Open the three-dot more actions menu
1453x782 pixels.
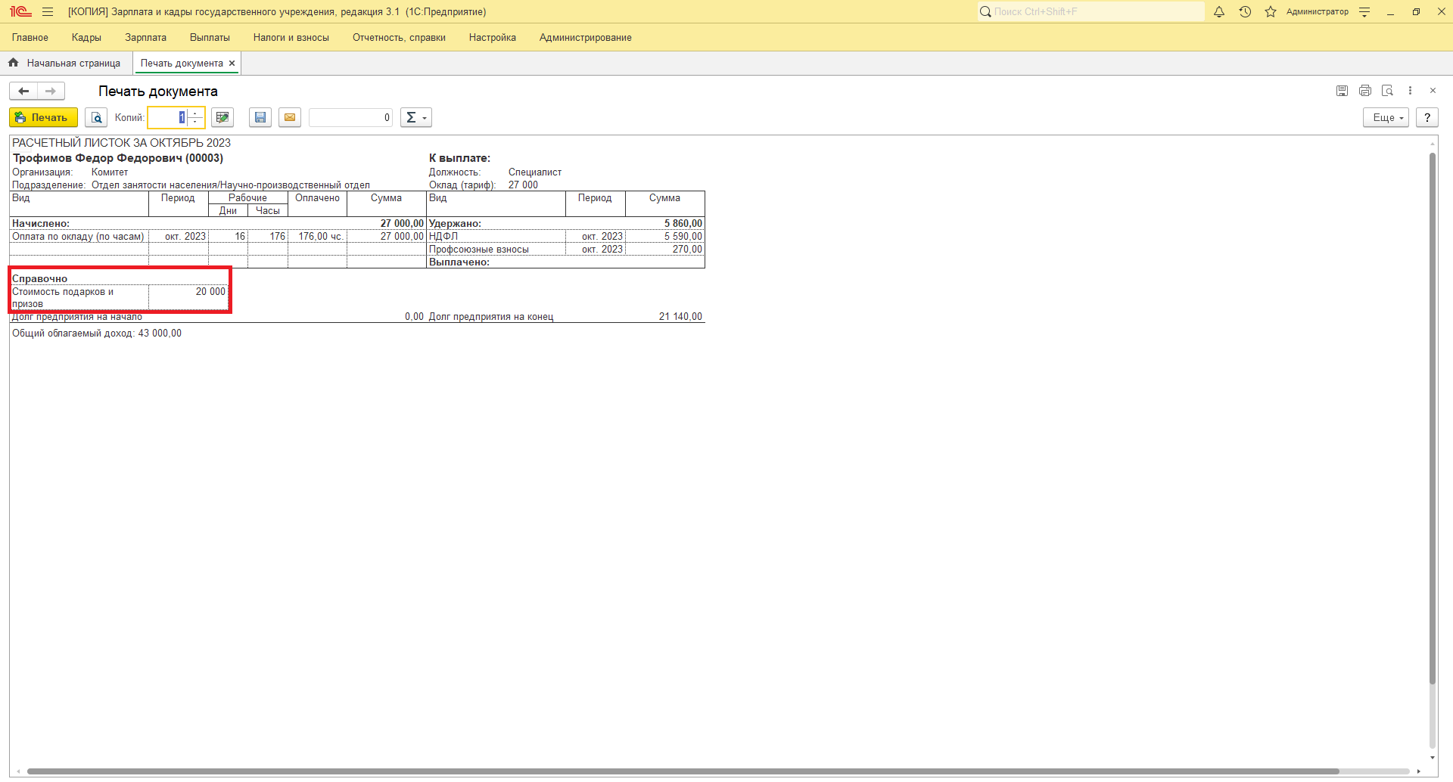(1410, 91)
